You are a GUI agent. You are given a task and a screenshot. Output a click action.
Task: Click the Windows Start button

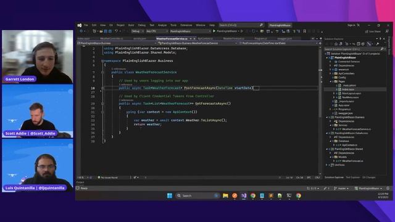click(x=170, y=195)
